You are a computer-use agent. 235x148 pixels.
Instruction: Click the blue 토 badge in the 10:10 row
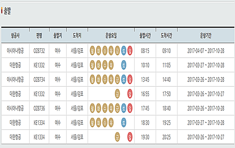(x=124, y=65)
